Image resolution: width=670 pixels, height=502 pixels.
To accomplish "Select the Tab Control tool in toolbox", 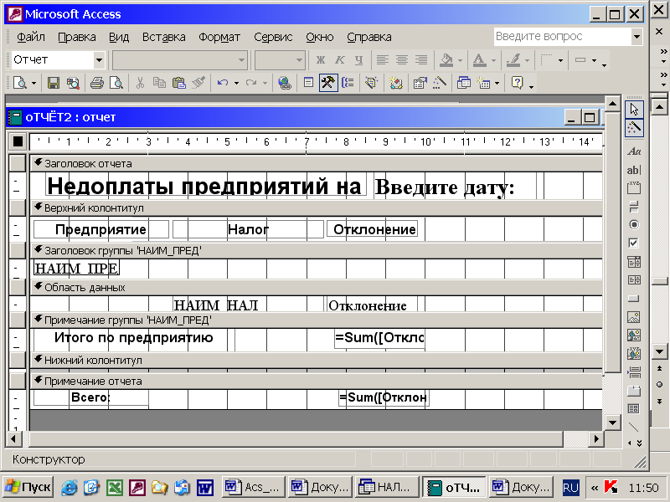I will click(634, 391).
